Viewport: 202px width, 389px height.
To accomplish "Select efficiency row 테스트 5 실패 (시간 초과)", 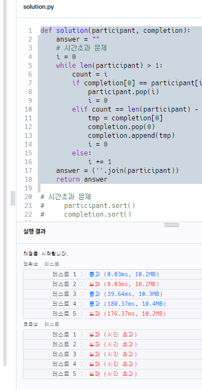I will [112, 374].
